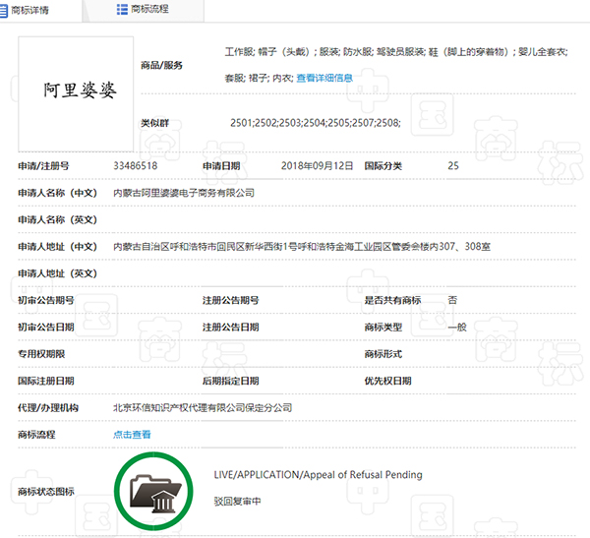
Task: Click the 申请人地址（英文） label
Action: [x=58, y=273]
